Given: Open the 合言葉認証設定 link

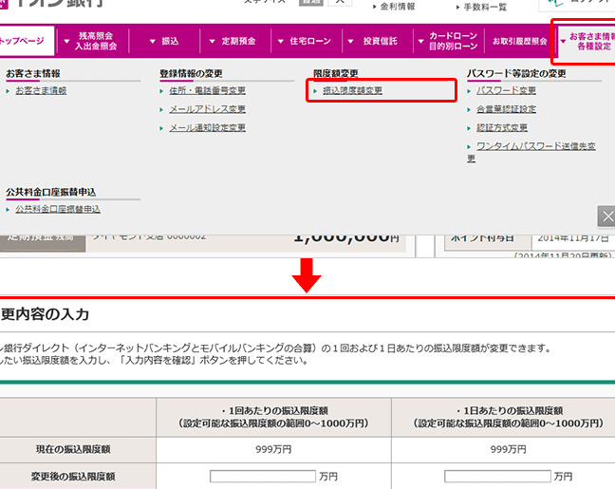Looking at the screenshot, I should point(506,109).
